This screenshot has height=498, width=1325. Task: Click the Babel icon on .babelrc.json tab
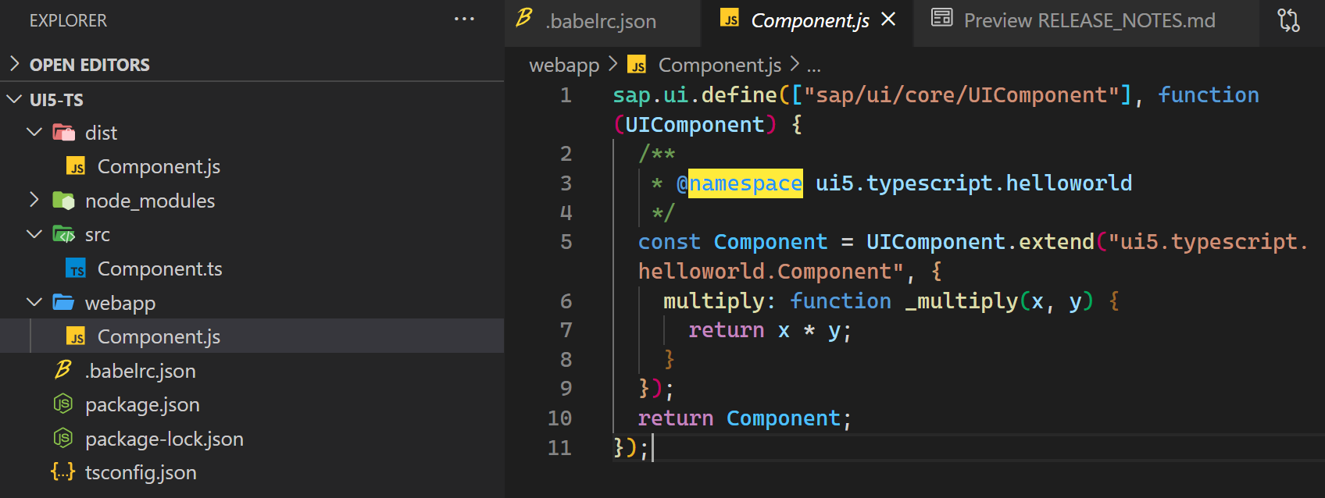524,19
